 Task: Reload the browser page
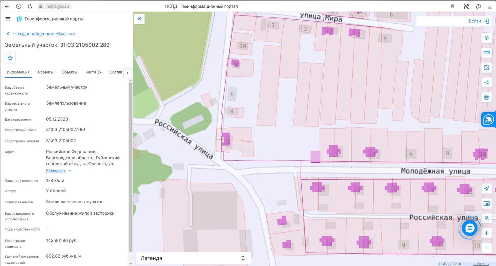tap(30, 6)
